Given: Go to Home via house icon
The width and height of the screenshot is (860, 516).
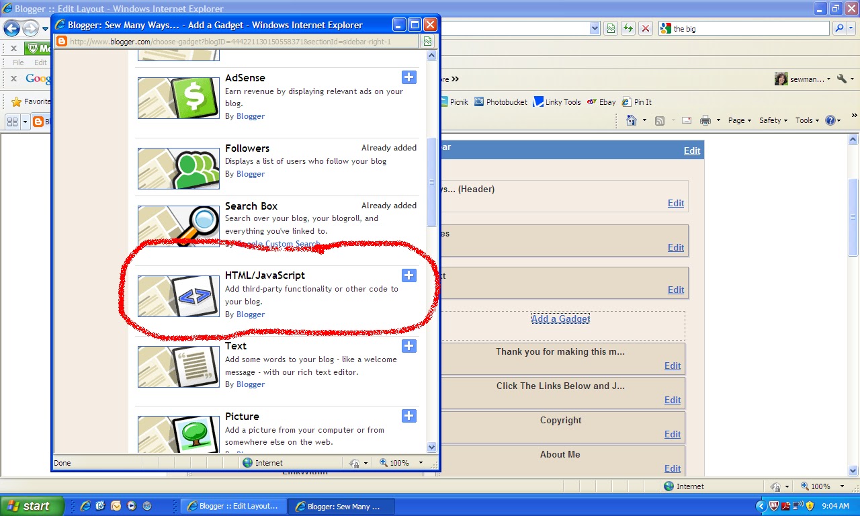Looking at the screenshot, I should tap(632, 120).
